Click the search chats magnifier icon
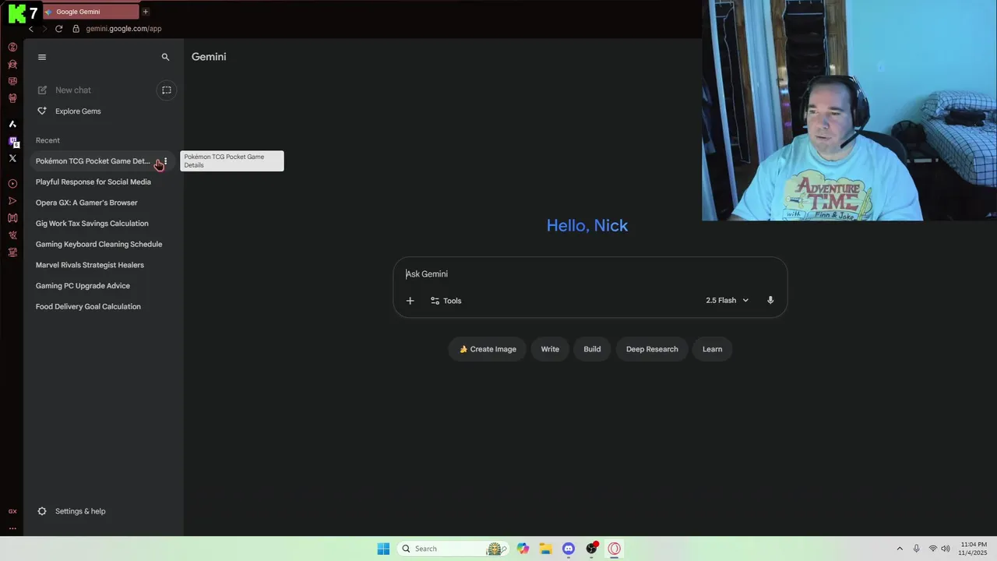The image size is (997, 561). 165,57
